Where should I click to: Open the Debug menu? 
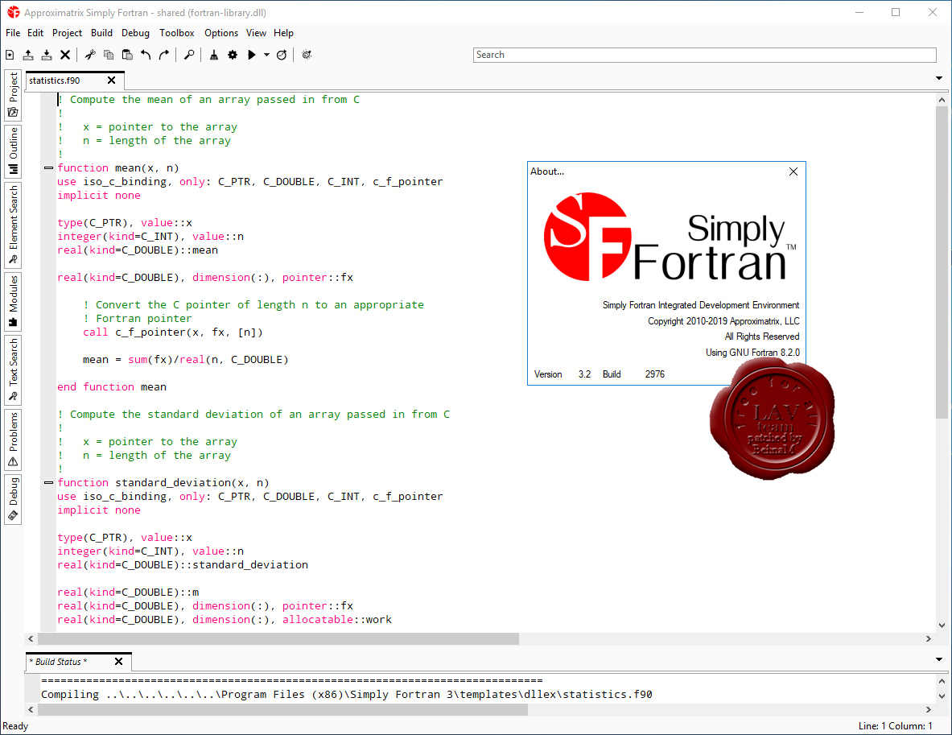tap(135, 33)
